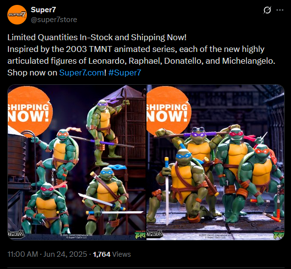
Task: Open the left rooftop turtles photo
Action: (x=76, y=162)
